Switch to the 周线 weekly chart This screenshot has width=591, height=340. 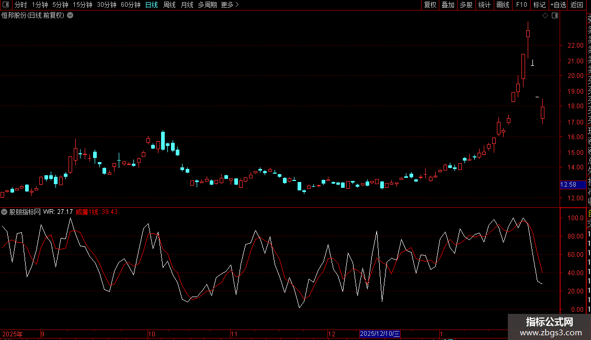(x=169, y=5)
